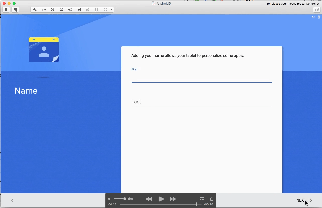Fast forward the video

click(173, 199)
